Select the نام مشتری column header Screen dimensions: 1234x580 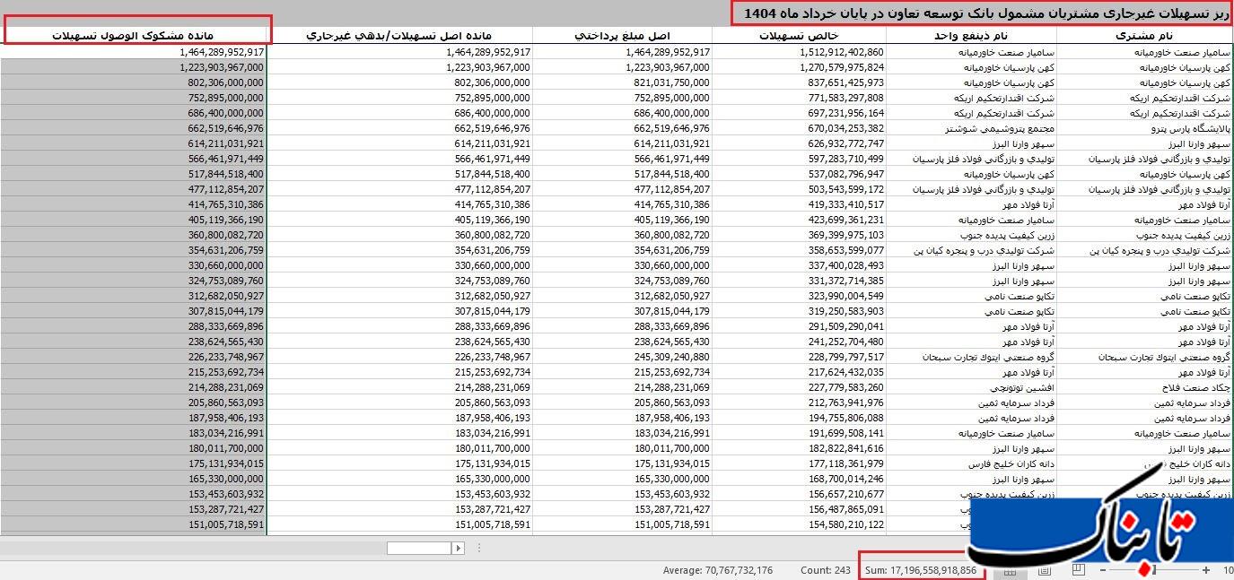point(1144,36)
